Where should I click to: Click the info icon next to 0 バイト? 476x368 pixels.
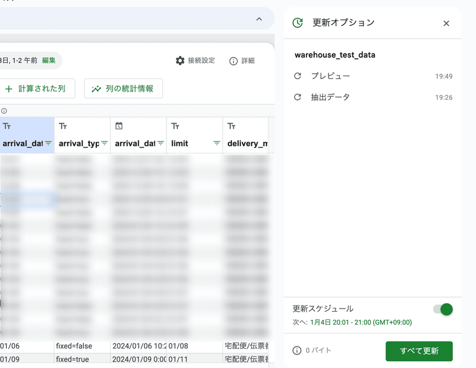(x=296, y=350)
